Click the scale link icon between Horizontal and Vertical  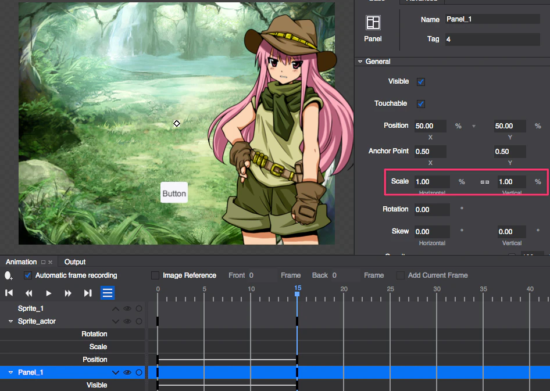tap(485, 182)
